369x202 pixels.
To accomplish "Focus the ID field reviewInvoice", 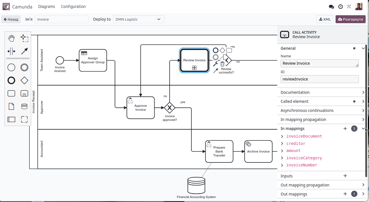I will pos(320,79).
